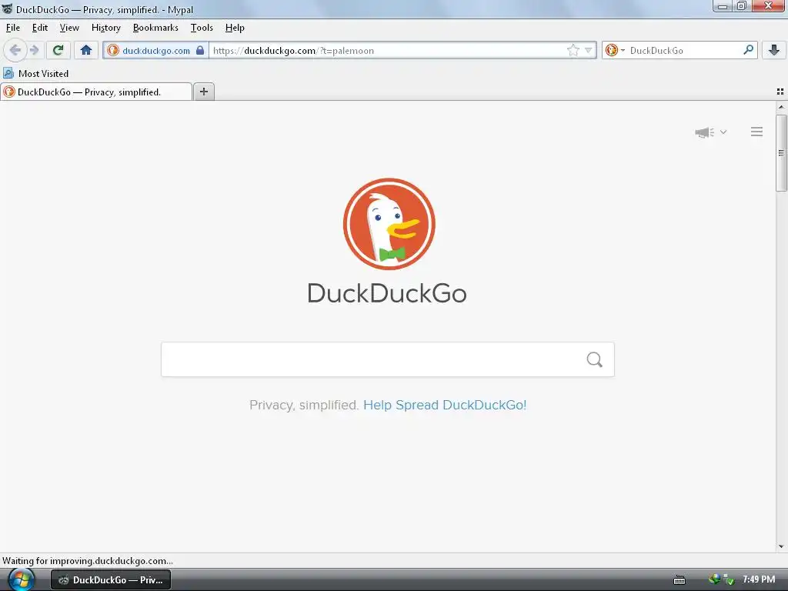Open the File menu
Screen dimensions: 788x591
coord(13,28)
